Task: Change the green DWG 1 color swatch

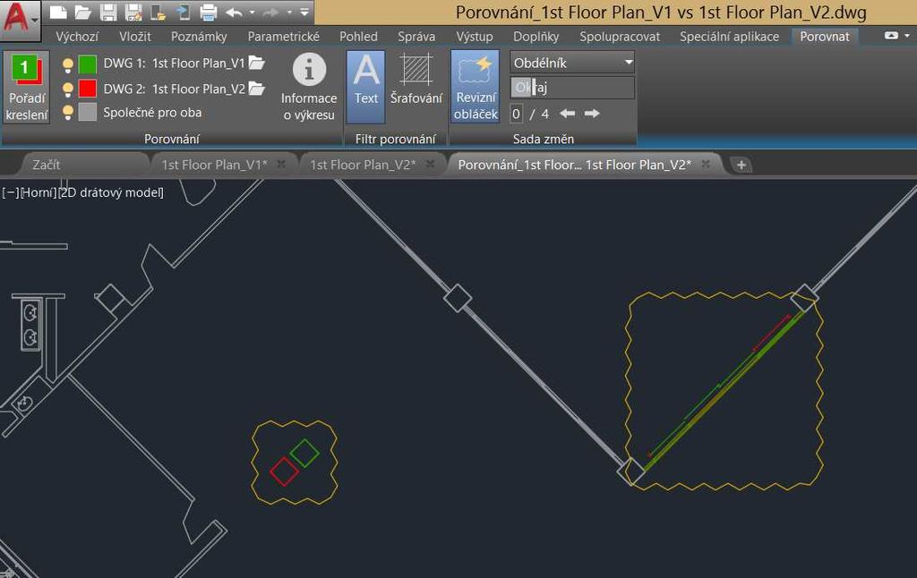Action: [x=88, y=64]
